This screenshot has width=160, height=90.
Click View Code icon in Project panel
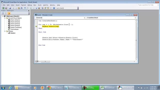pos(3,13)
